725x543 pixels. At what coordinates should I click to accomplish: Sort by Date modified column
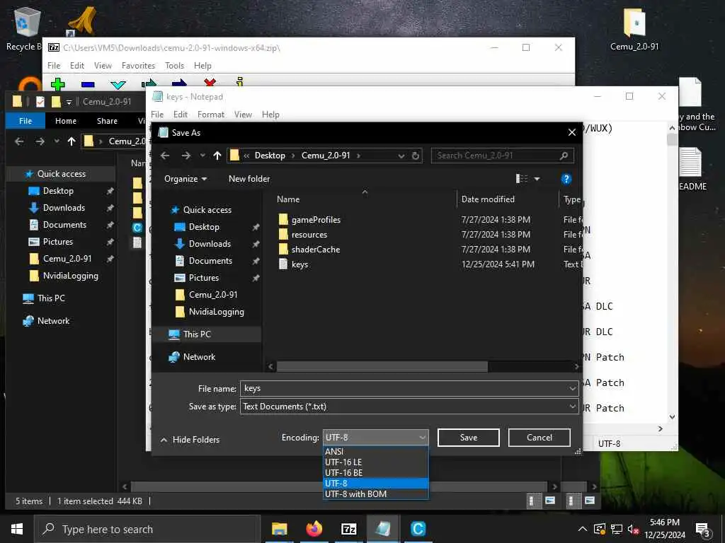click(x=488, y=199)
